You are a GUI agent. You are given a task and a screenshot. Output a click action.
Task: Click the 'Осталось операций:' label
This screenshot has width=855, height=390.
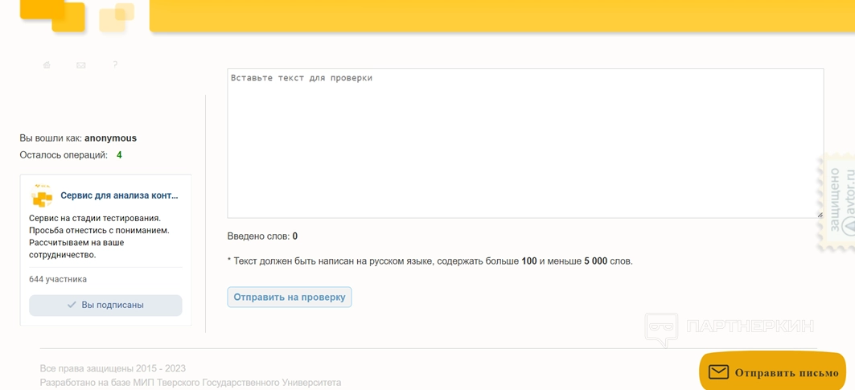[64, 155]
